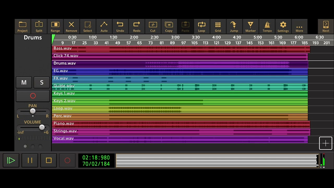This screenshot has width=334, height=188.
Task: Open the Settings gear
Action: click(283, 27)
